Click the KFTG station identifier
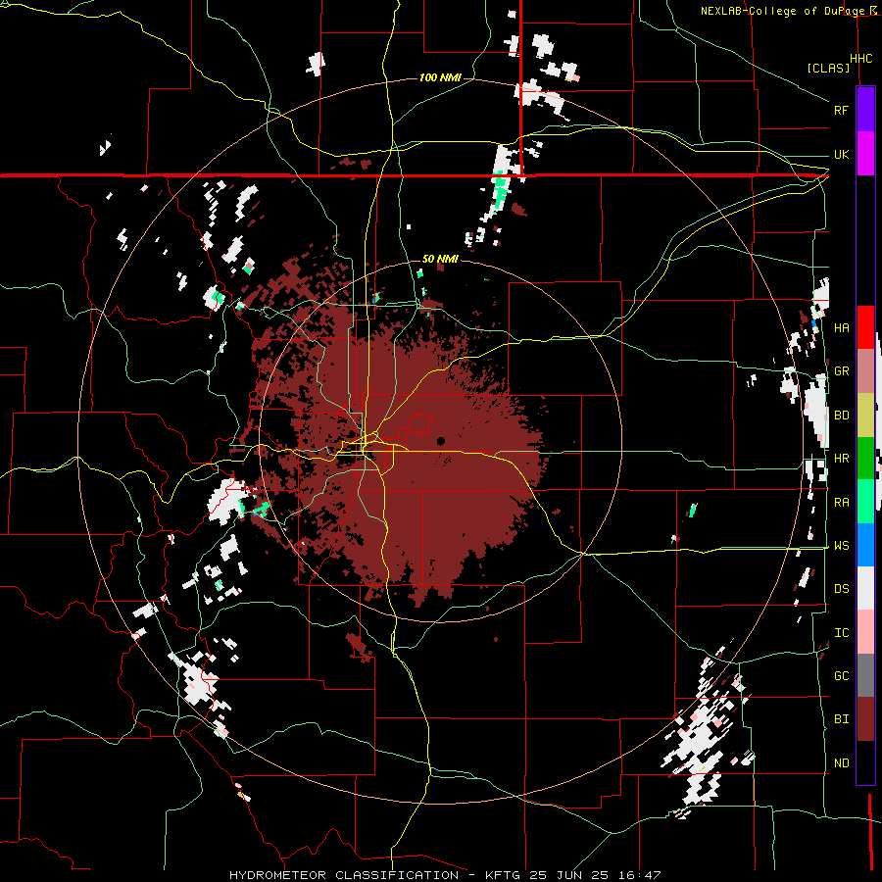 tap(503, 875)
